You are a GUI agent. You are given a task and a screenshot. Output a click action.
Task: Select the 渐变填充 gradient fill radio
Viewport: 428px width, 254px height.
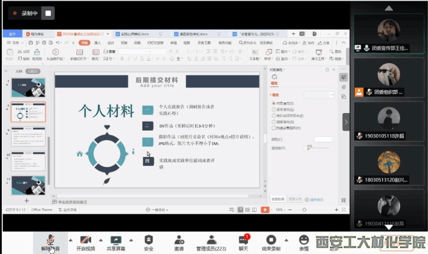[x=274, y=109]
